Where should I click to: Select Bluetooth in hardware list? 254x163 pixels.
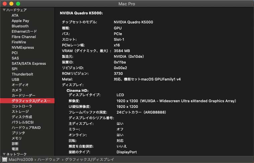click(x=20, y=26)
